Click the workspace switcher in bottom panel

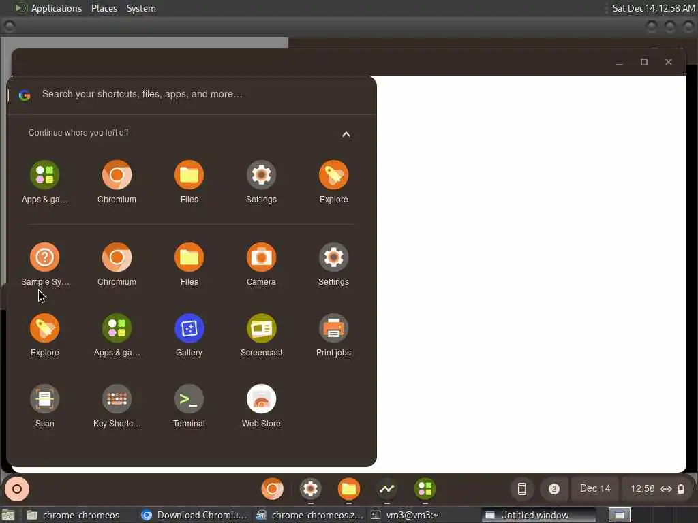620,515
